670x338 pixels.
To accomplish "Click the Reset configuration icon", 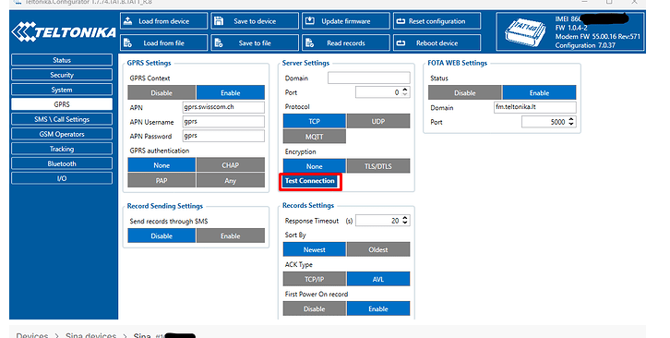I will pos(401,21).
